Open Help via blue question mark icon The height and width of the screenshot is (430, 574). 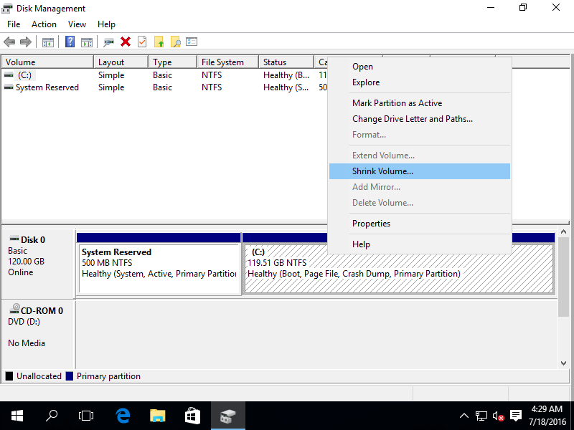[70, 42]
